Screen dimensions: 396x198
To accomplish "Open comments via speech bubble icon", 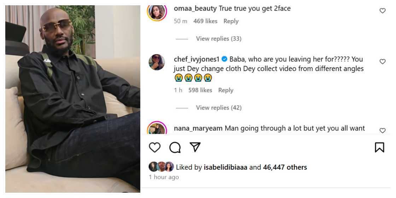I will tap(175, 147).
